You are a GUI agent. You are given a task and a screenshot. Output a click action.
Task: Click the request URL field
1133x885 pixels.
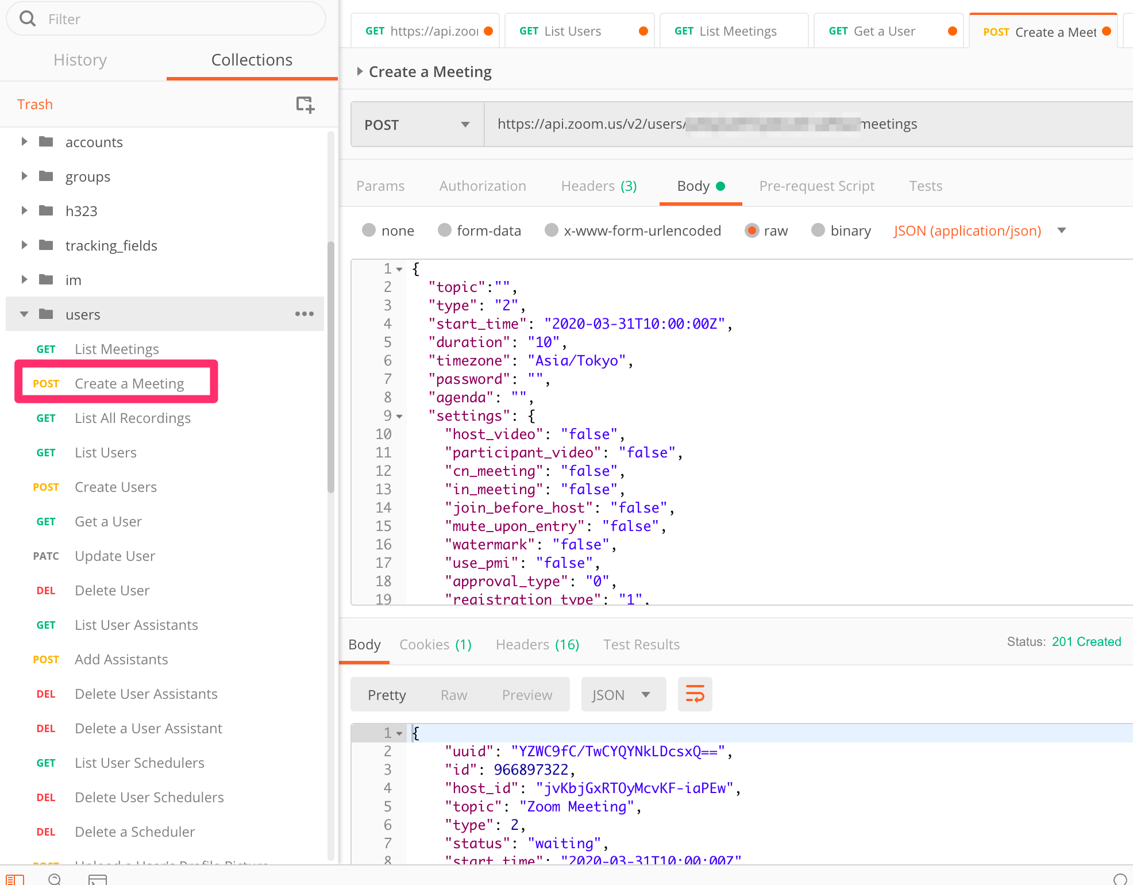pos(808,124)
